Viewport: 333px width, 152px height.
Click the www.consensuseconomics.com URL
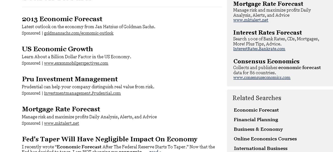261,78
